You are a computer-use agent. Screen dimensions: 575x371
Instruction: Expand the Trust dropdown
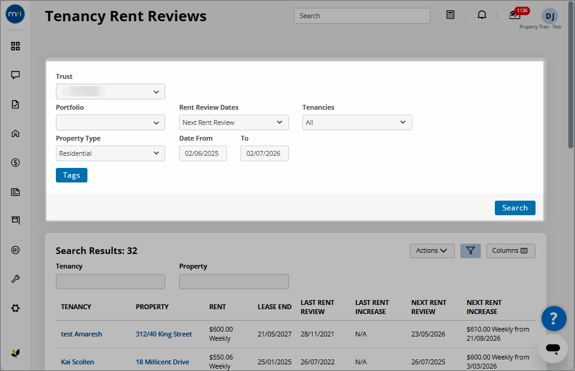(x=111, y=92)
